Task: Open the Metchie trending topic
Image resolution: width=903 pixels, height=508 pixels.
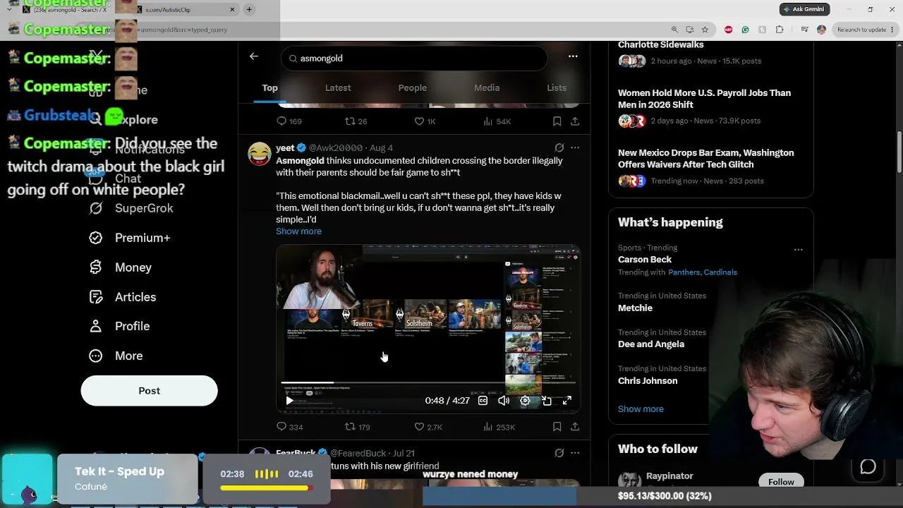Action: (x=635, y=308)
